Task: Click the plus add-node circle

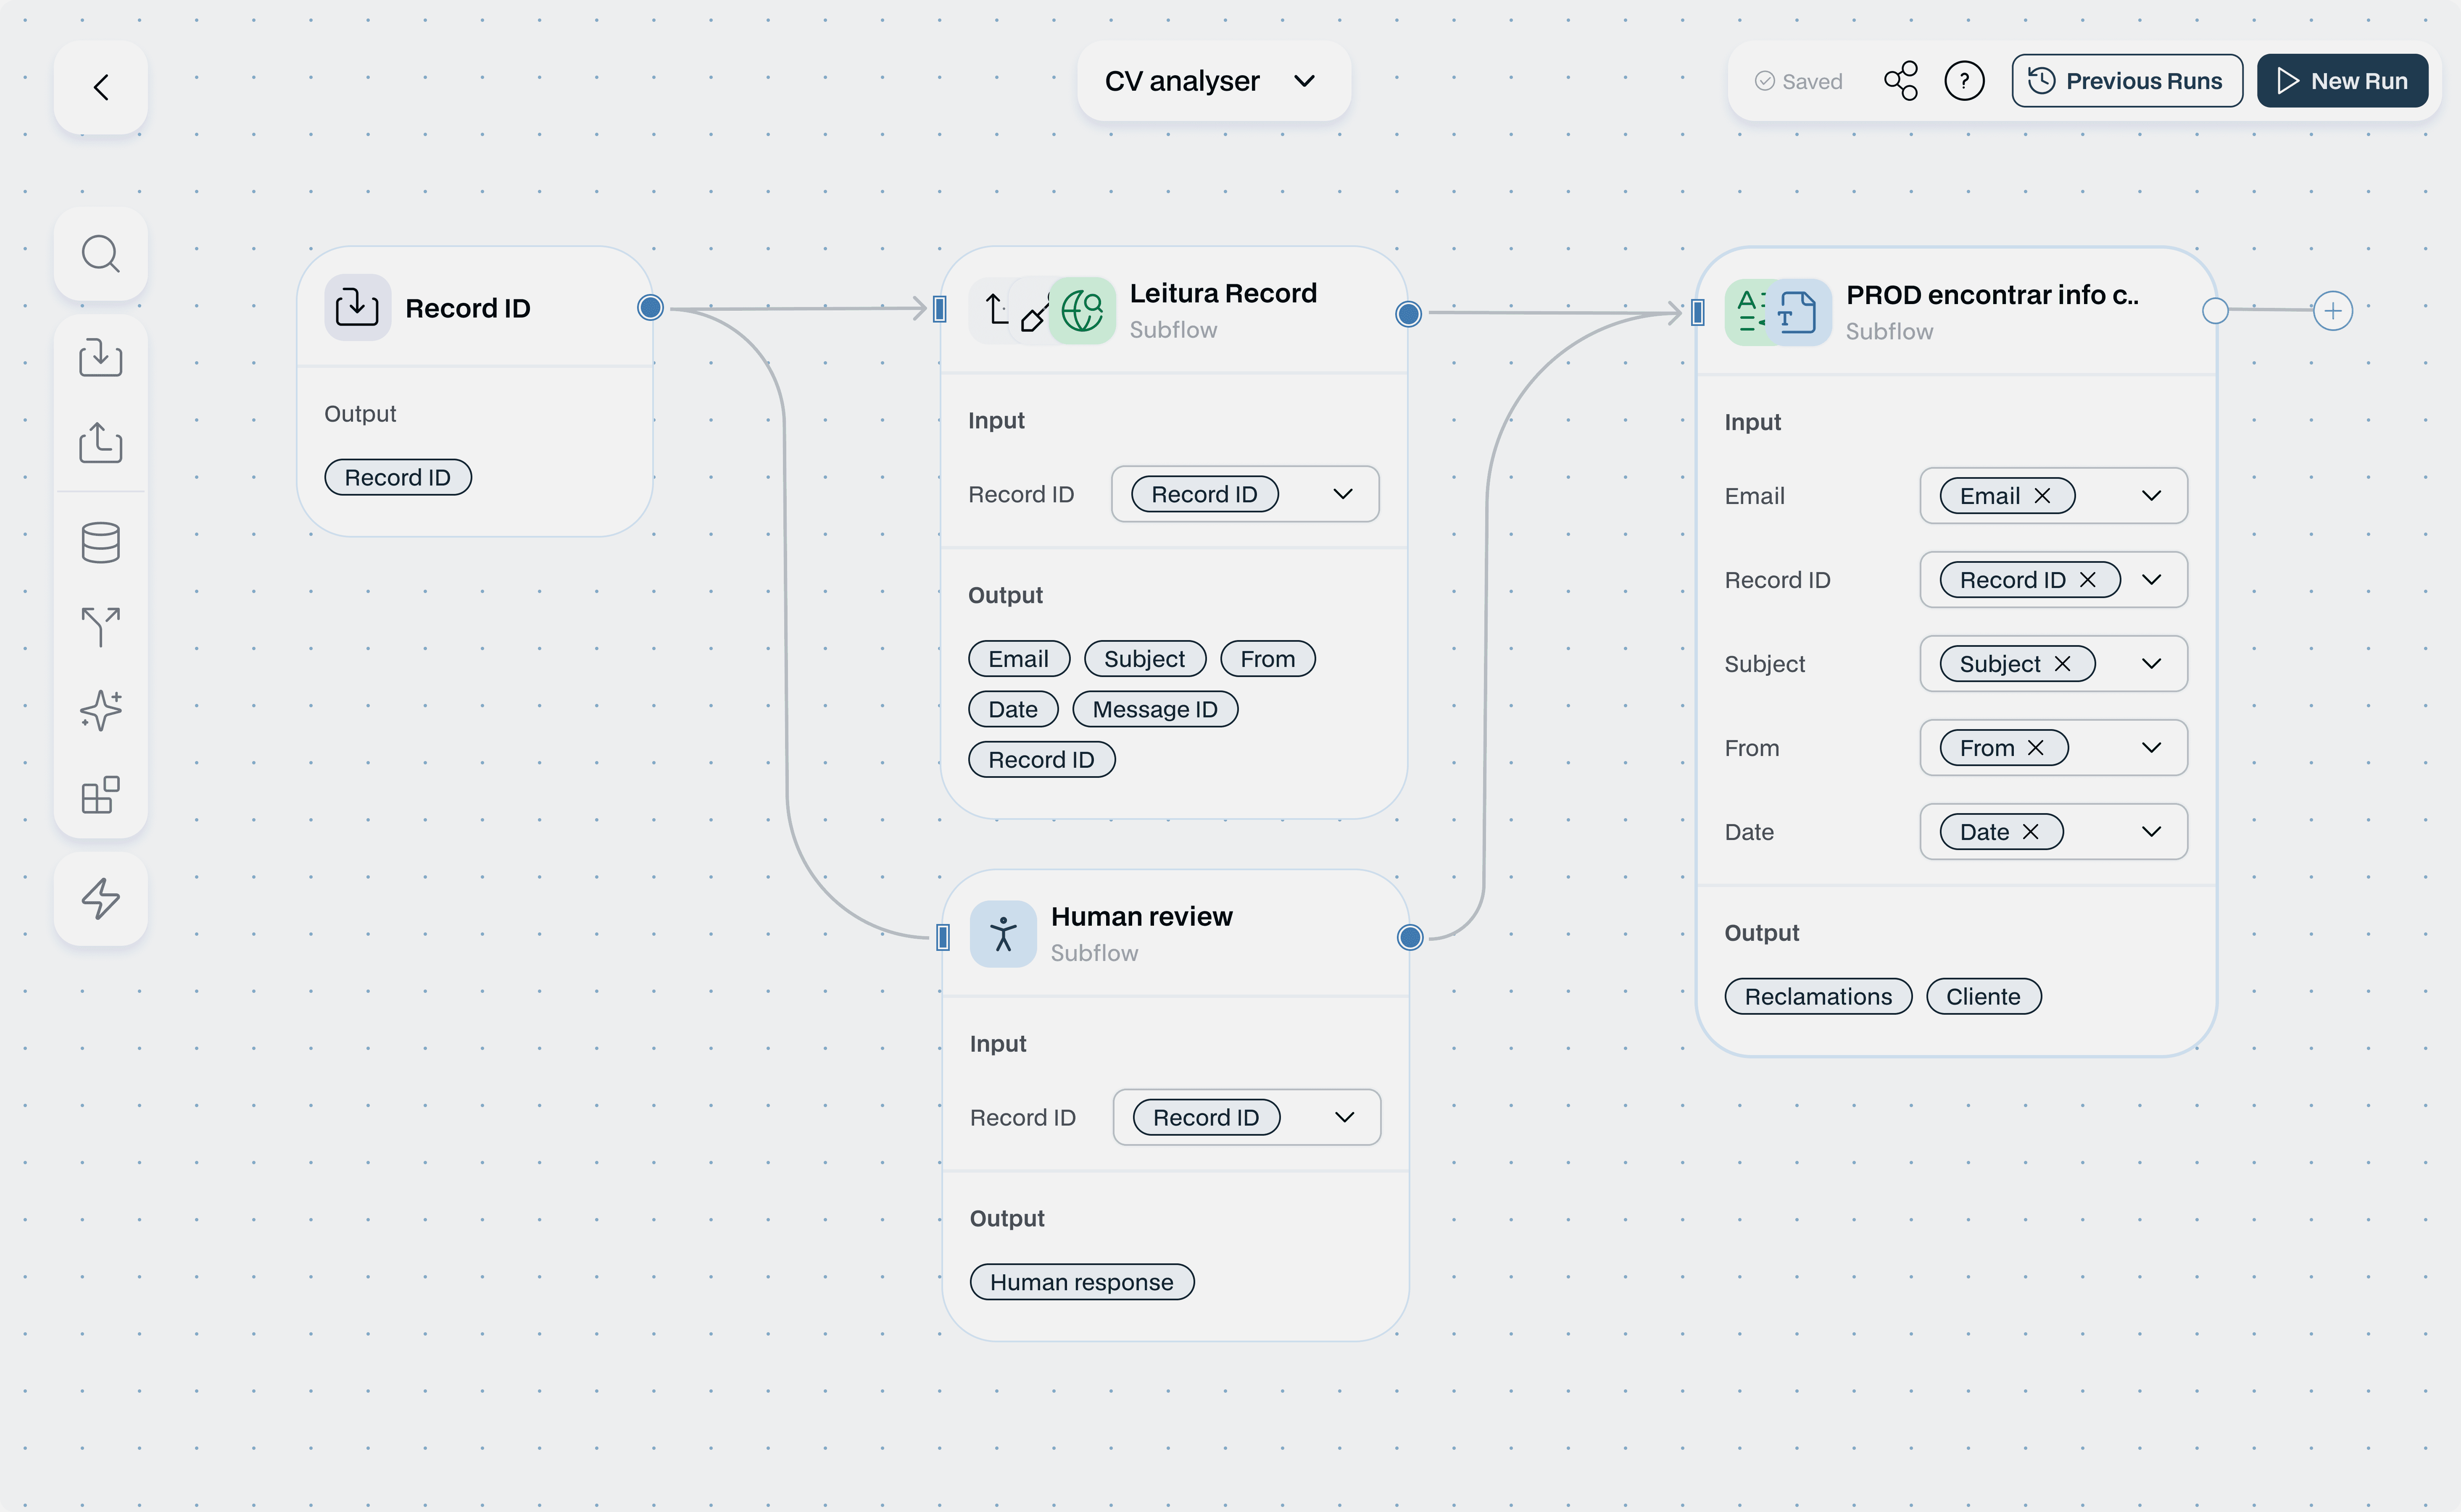Action: coord(2333,311)
